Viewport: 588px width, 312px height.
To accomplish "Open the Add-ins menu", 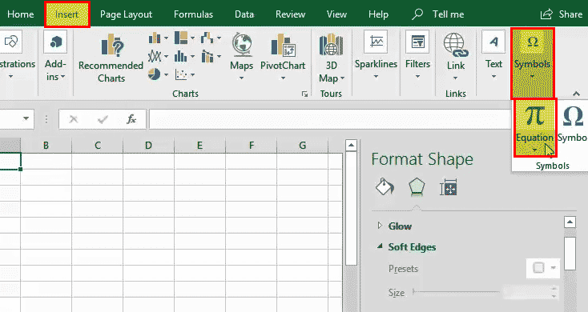I will coord(55,55).
